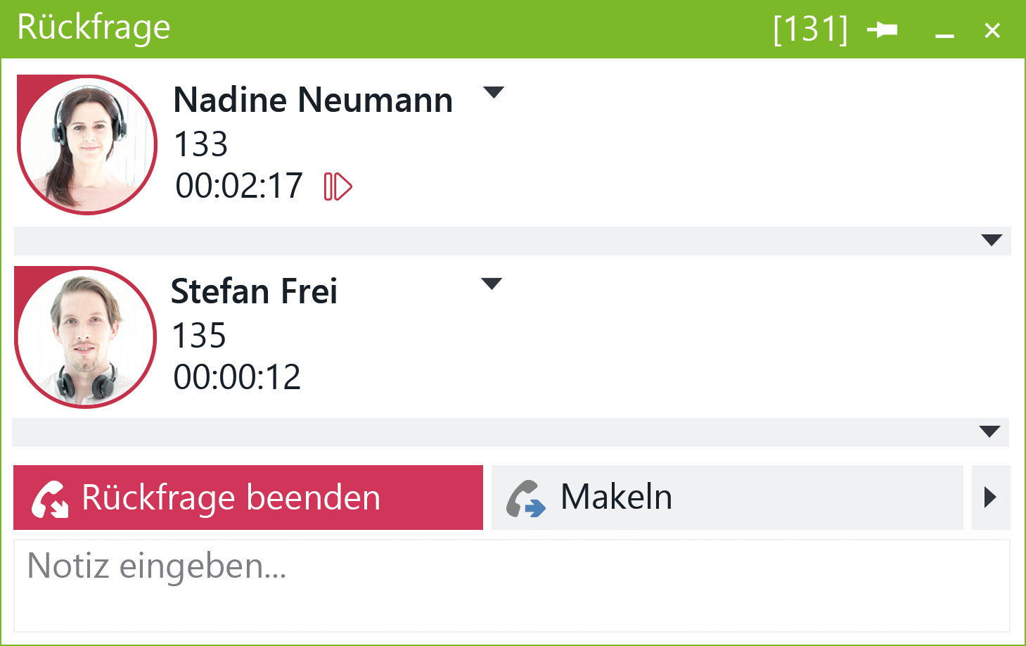Open dropdown arrow beside Nadine Neumann's name
Viewport: 1026px width, 646px height.
(494, 92)
